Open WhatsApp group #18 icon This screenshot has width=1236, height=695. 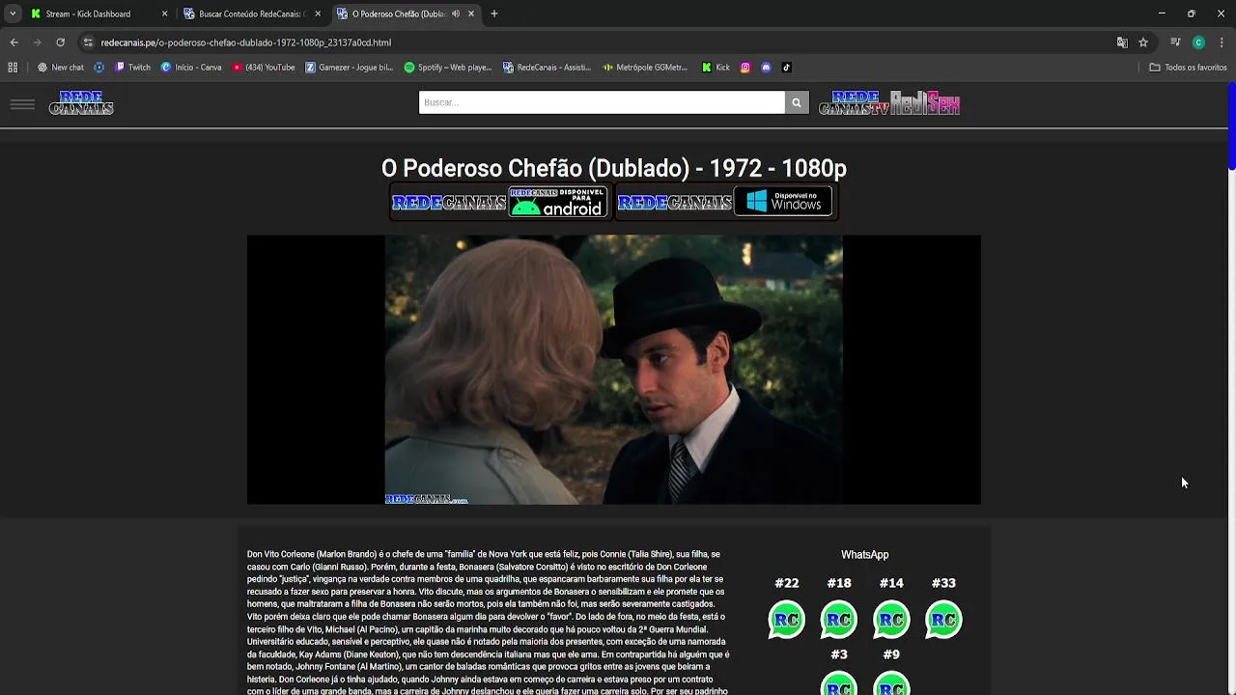coord(838,620)
